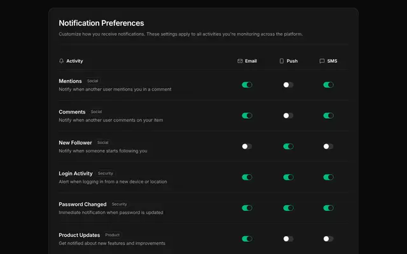Disable Push for New Follower
The width and height of the screenshot is (407, 254).
[288, 147]
